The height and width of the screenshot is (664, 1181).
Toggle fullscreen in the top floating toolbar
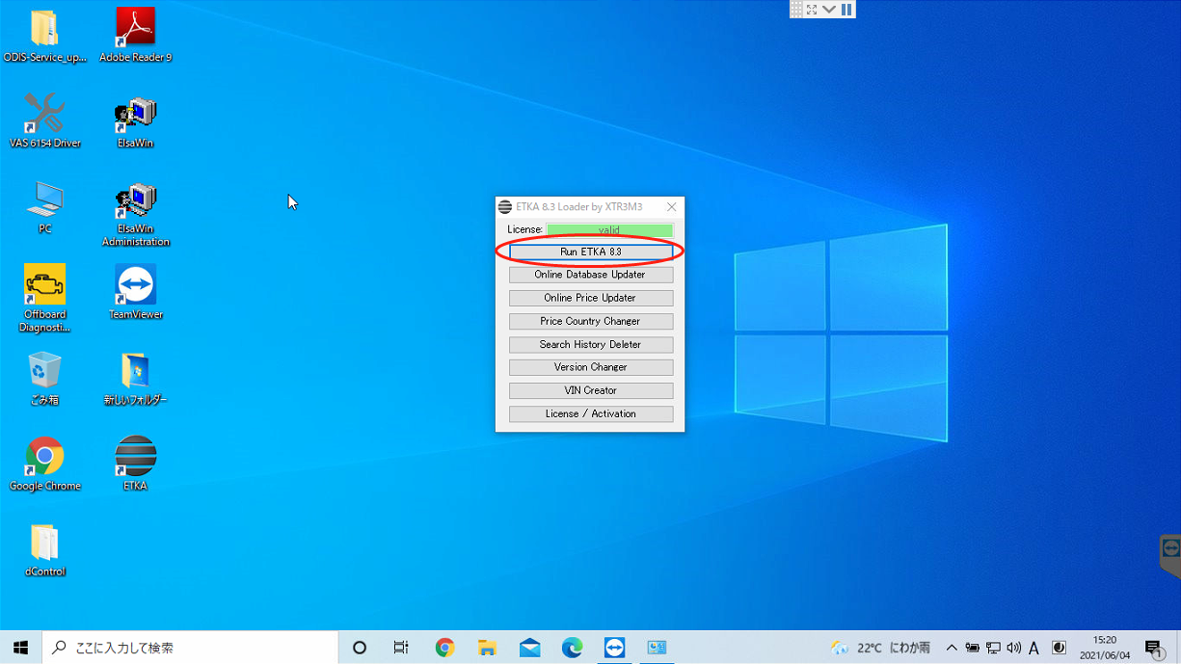[x=812, y=10]
